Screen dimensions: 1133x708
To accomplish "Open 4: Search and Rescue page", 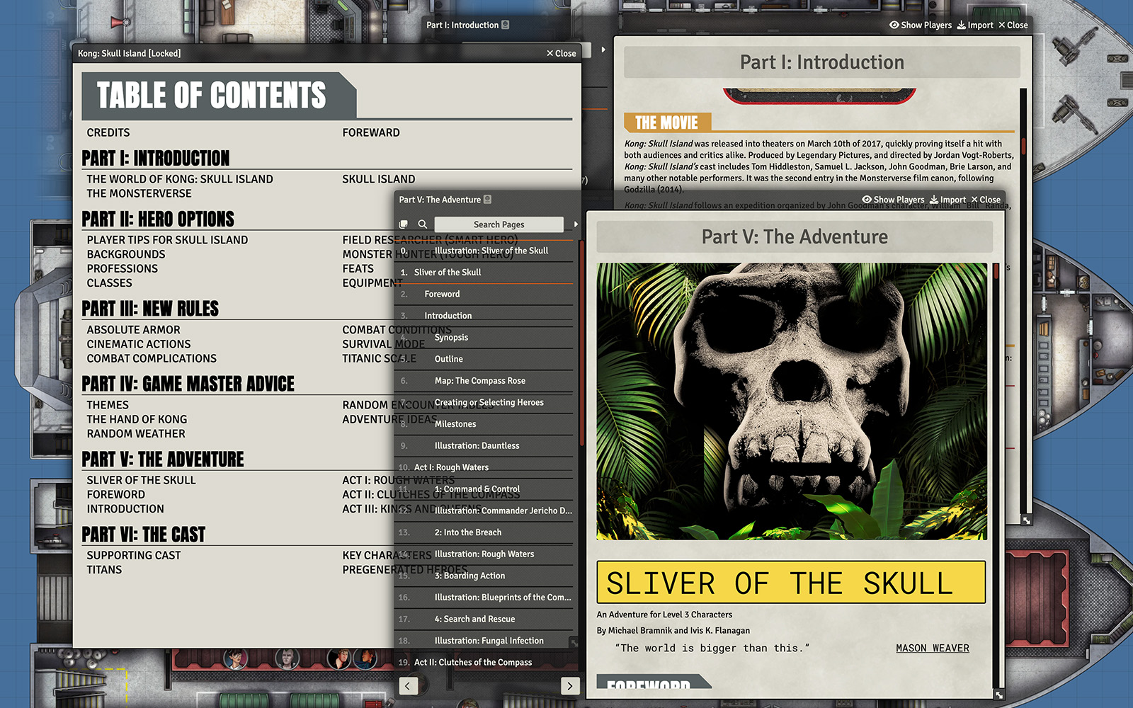I will click(484, 619).
